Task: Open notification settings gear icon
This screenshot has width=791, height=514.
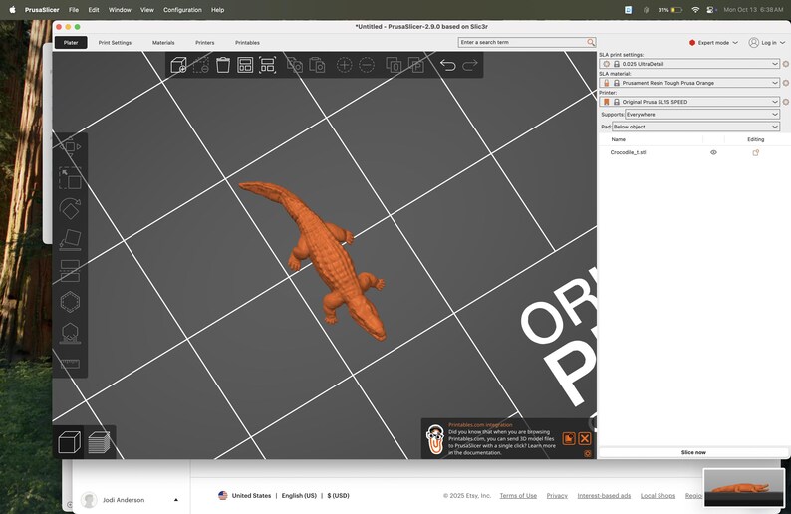Action: [x=588, y=454]
